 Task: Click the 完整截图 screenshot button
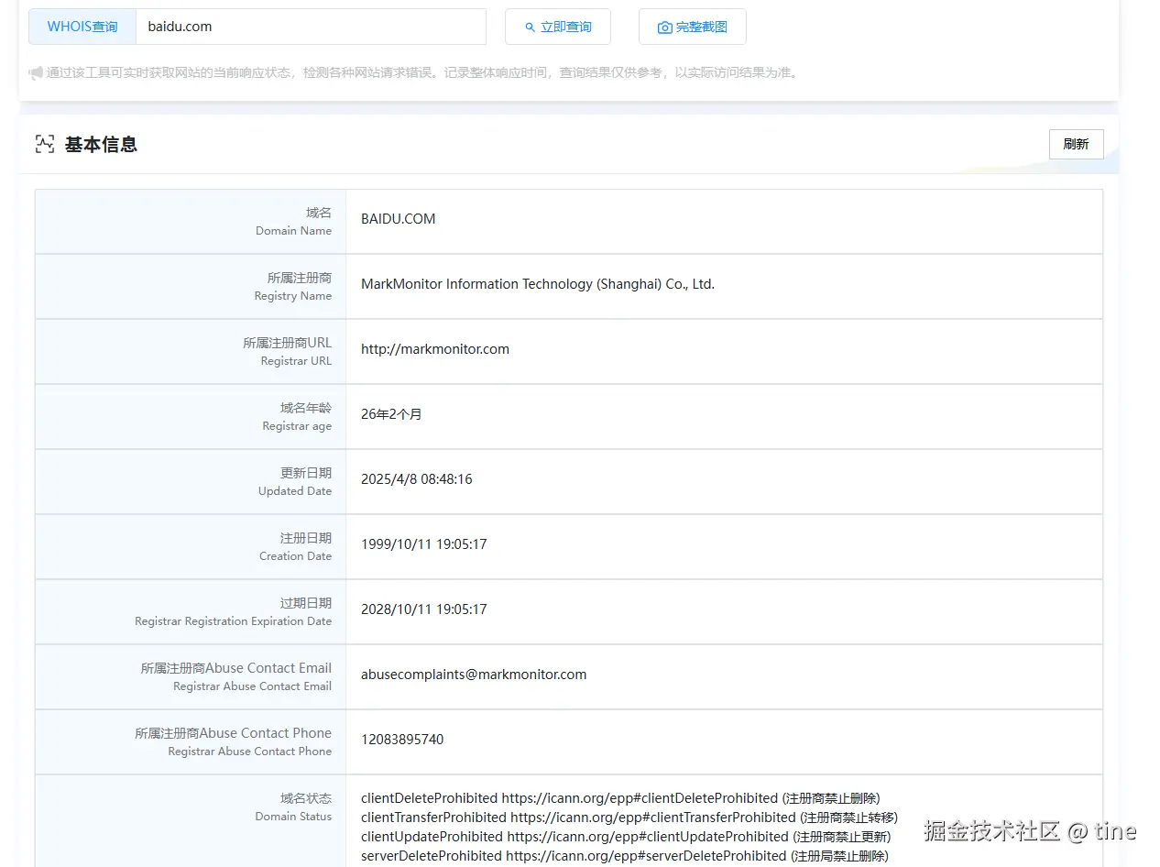pos(693,27)
